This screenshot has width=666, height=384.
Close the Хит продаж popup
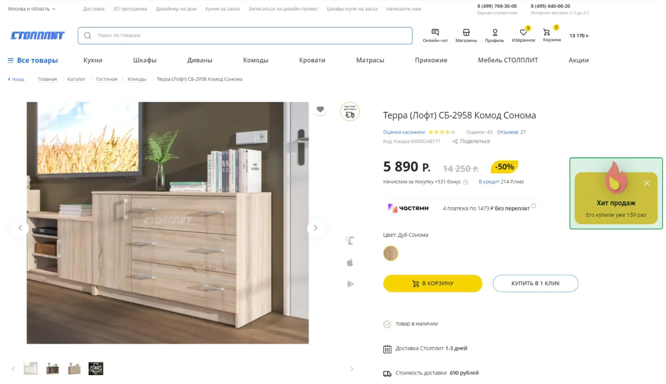(x=646, y=183)
